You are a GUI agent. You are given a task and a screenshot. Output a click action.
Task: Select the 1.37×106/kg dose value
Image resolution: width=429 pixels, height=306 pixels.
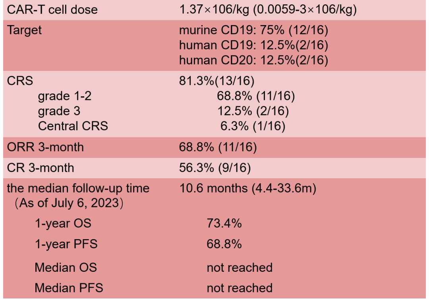(x=268, y=10)
